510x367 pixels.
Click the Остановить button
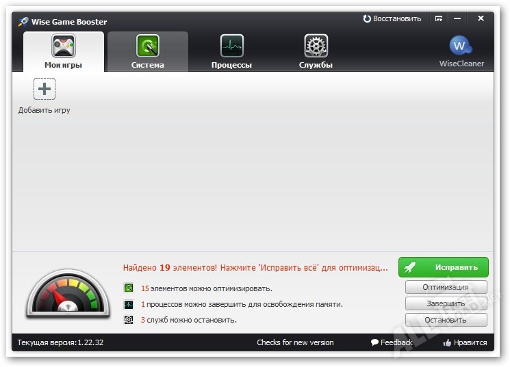tap(446, 320)
